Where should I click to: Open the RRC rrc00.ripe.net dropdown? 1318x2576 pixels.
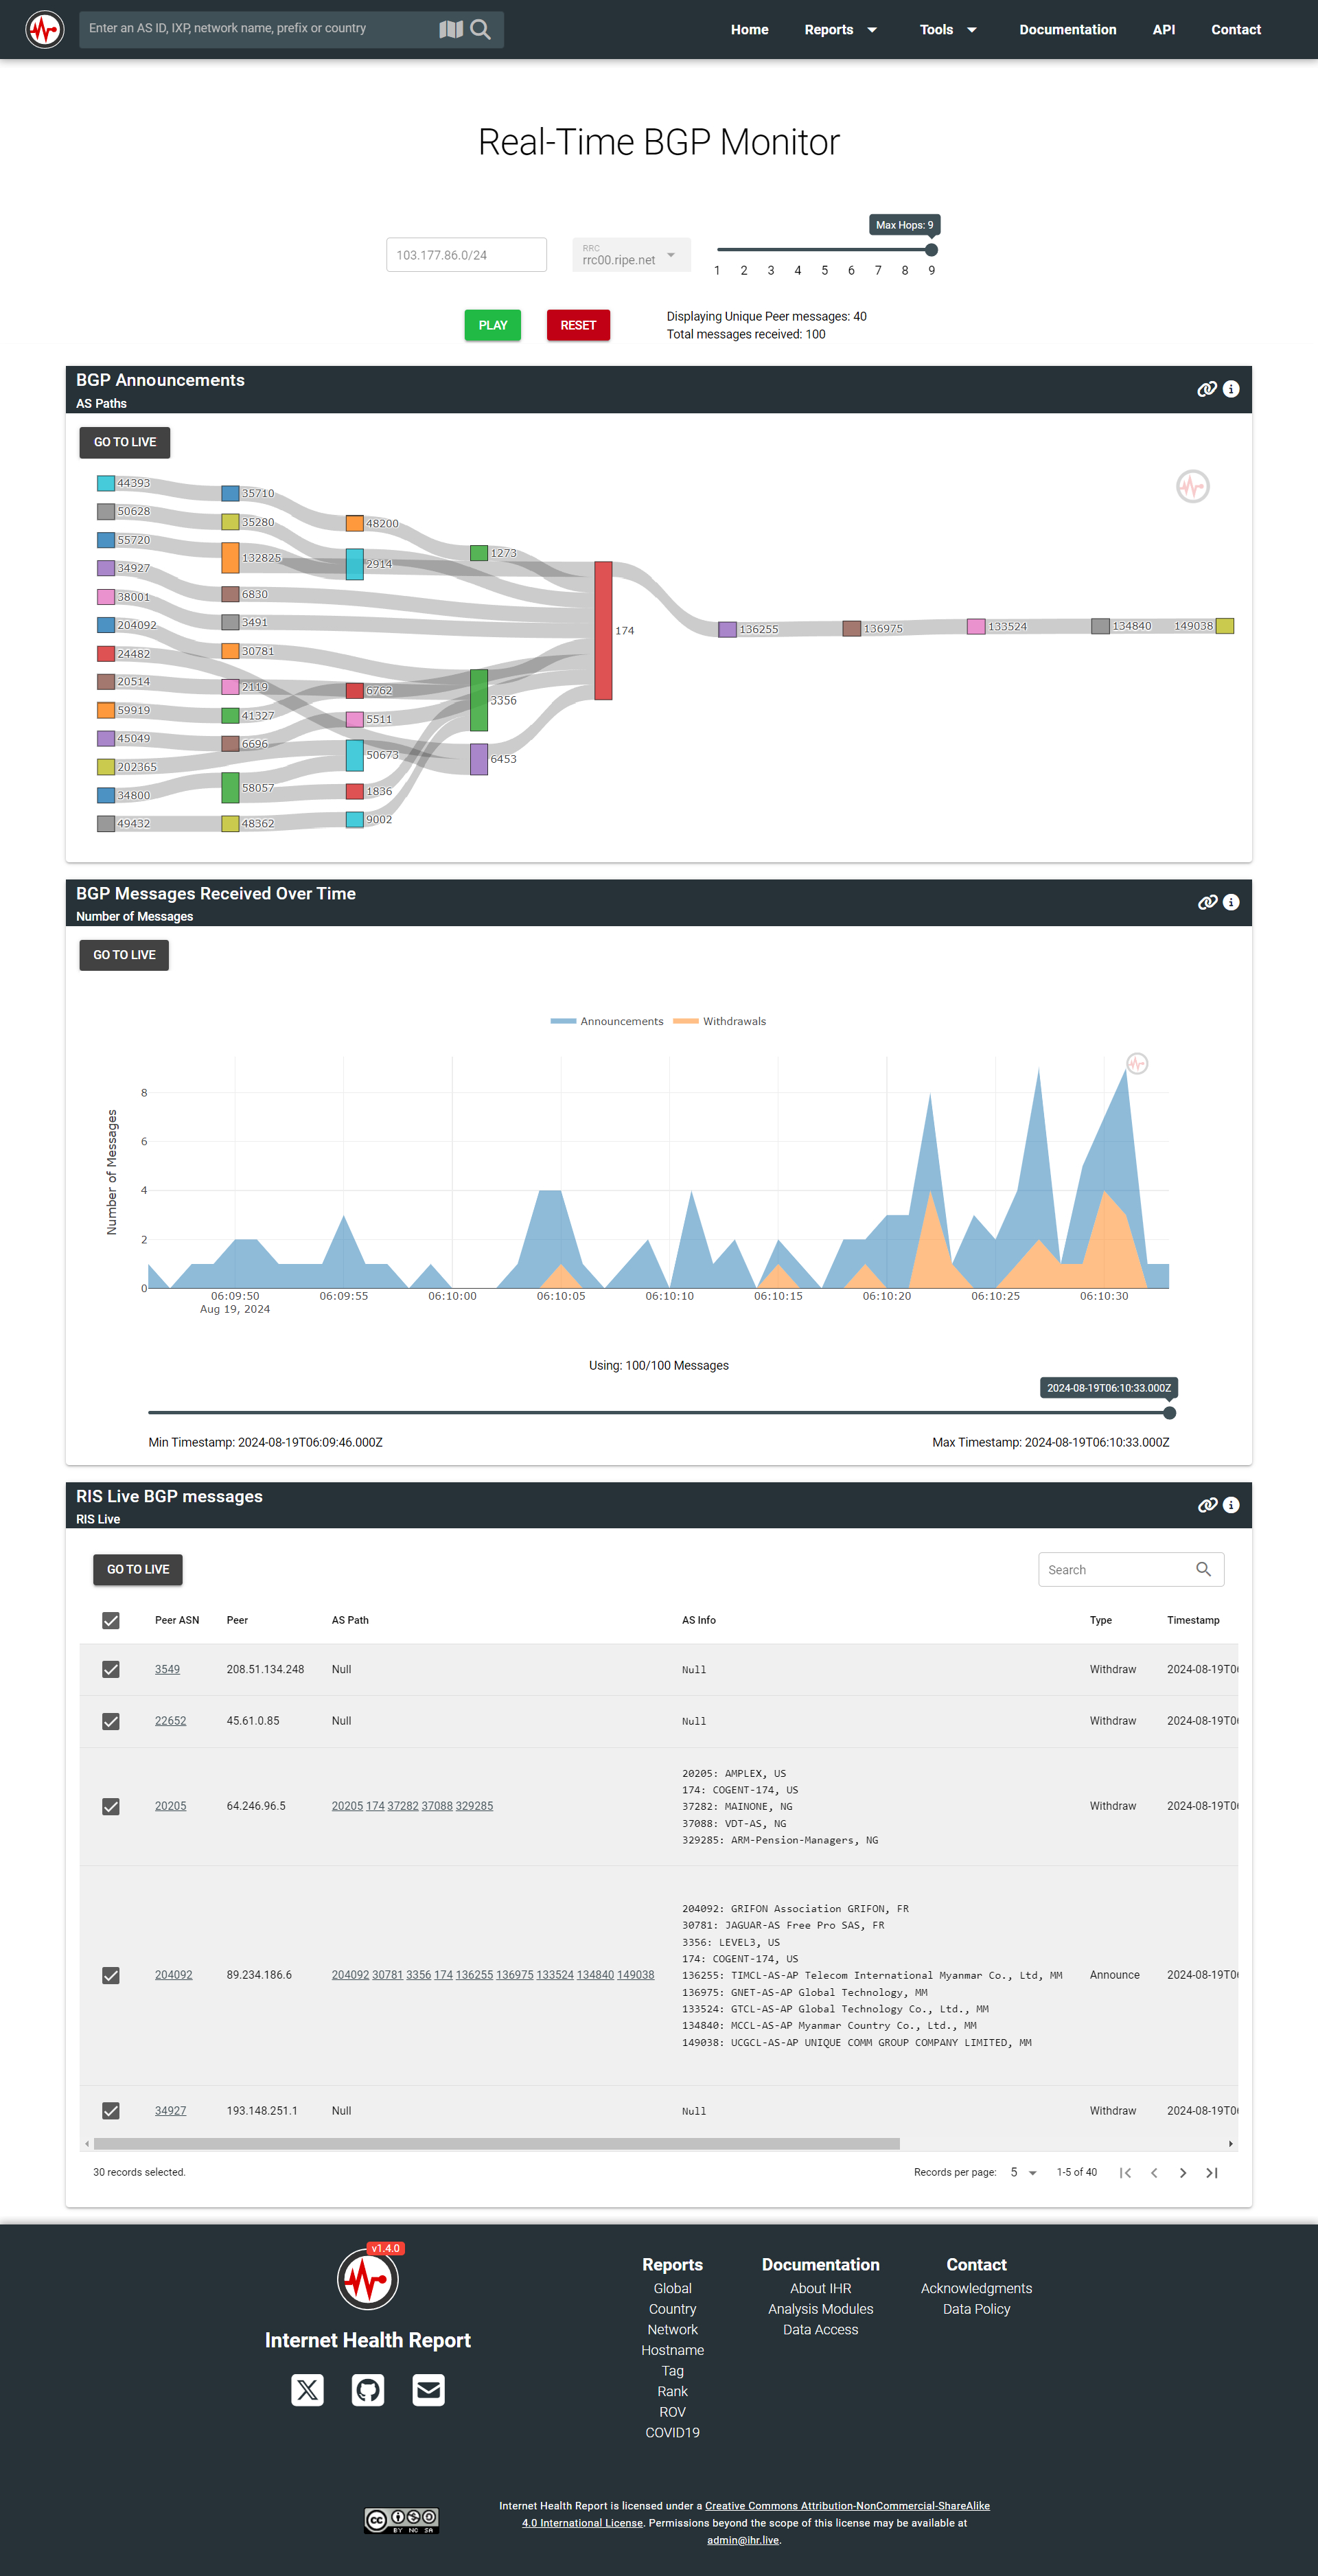click(x=631, y=255)
